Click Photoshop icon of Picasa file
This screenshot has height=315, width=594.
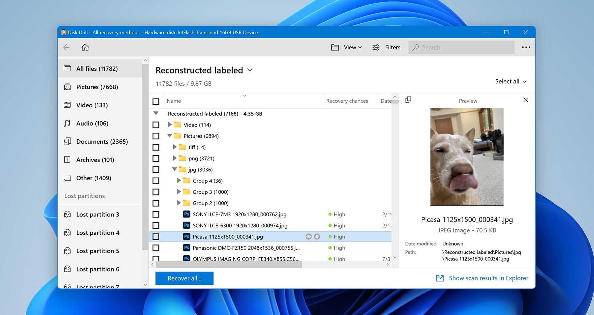coord(186,237)
